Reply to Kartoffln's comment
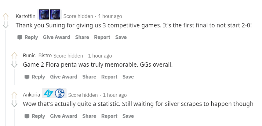Screen dimensions: 262x126 pos(27,37)
